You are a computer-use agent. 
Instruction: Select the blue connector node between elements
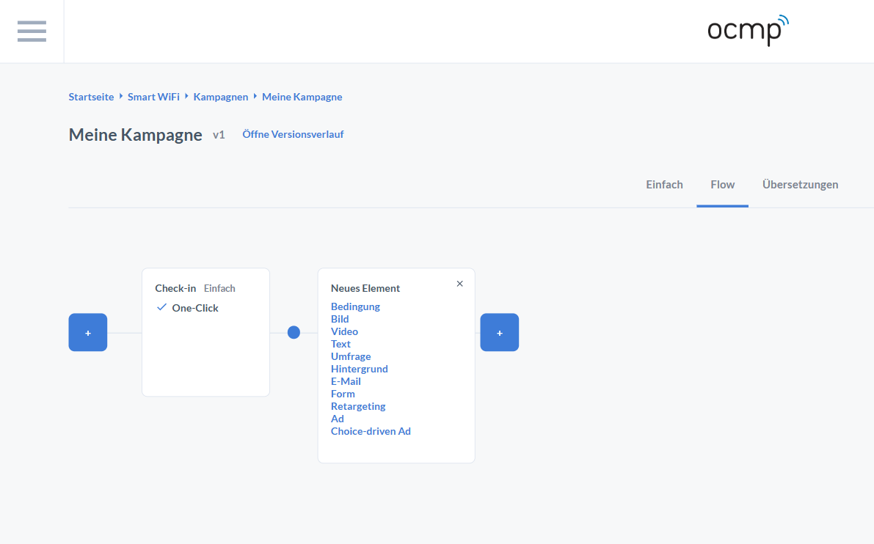coord(294,332)
